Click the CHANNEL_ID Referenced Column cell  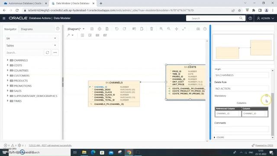pos(228,114)
